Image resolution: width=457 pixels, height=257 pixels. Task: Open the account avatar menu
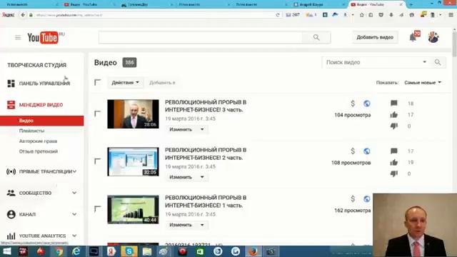(x=433, y=37)
